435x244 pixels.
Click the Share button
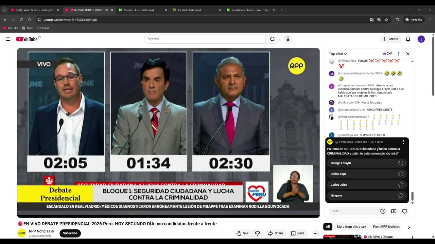click(275, 233)
